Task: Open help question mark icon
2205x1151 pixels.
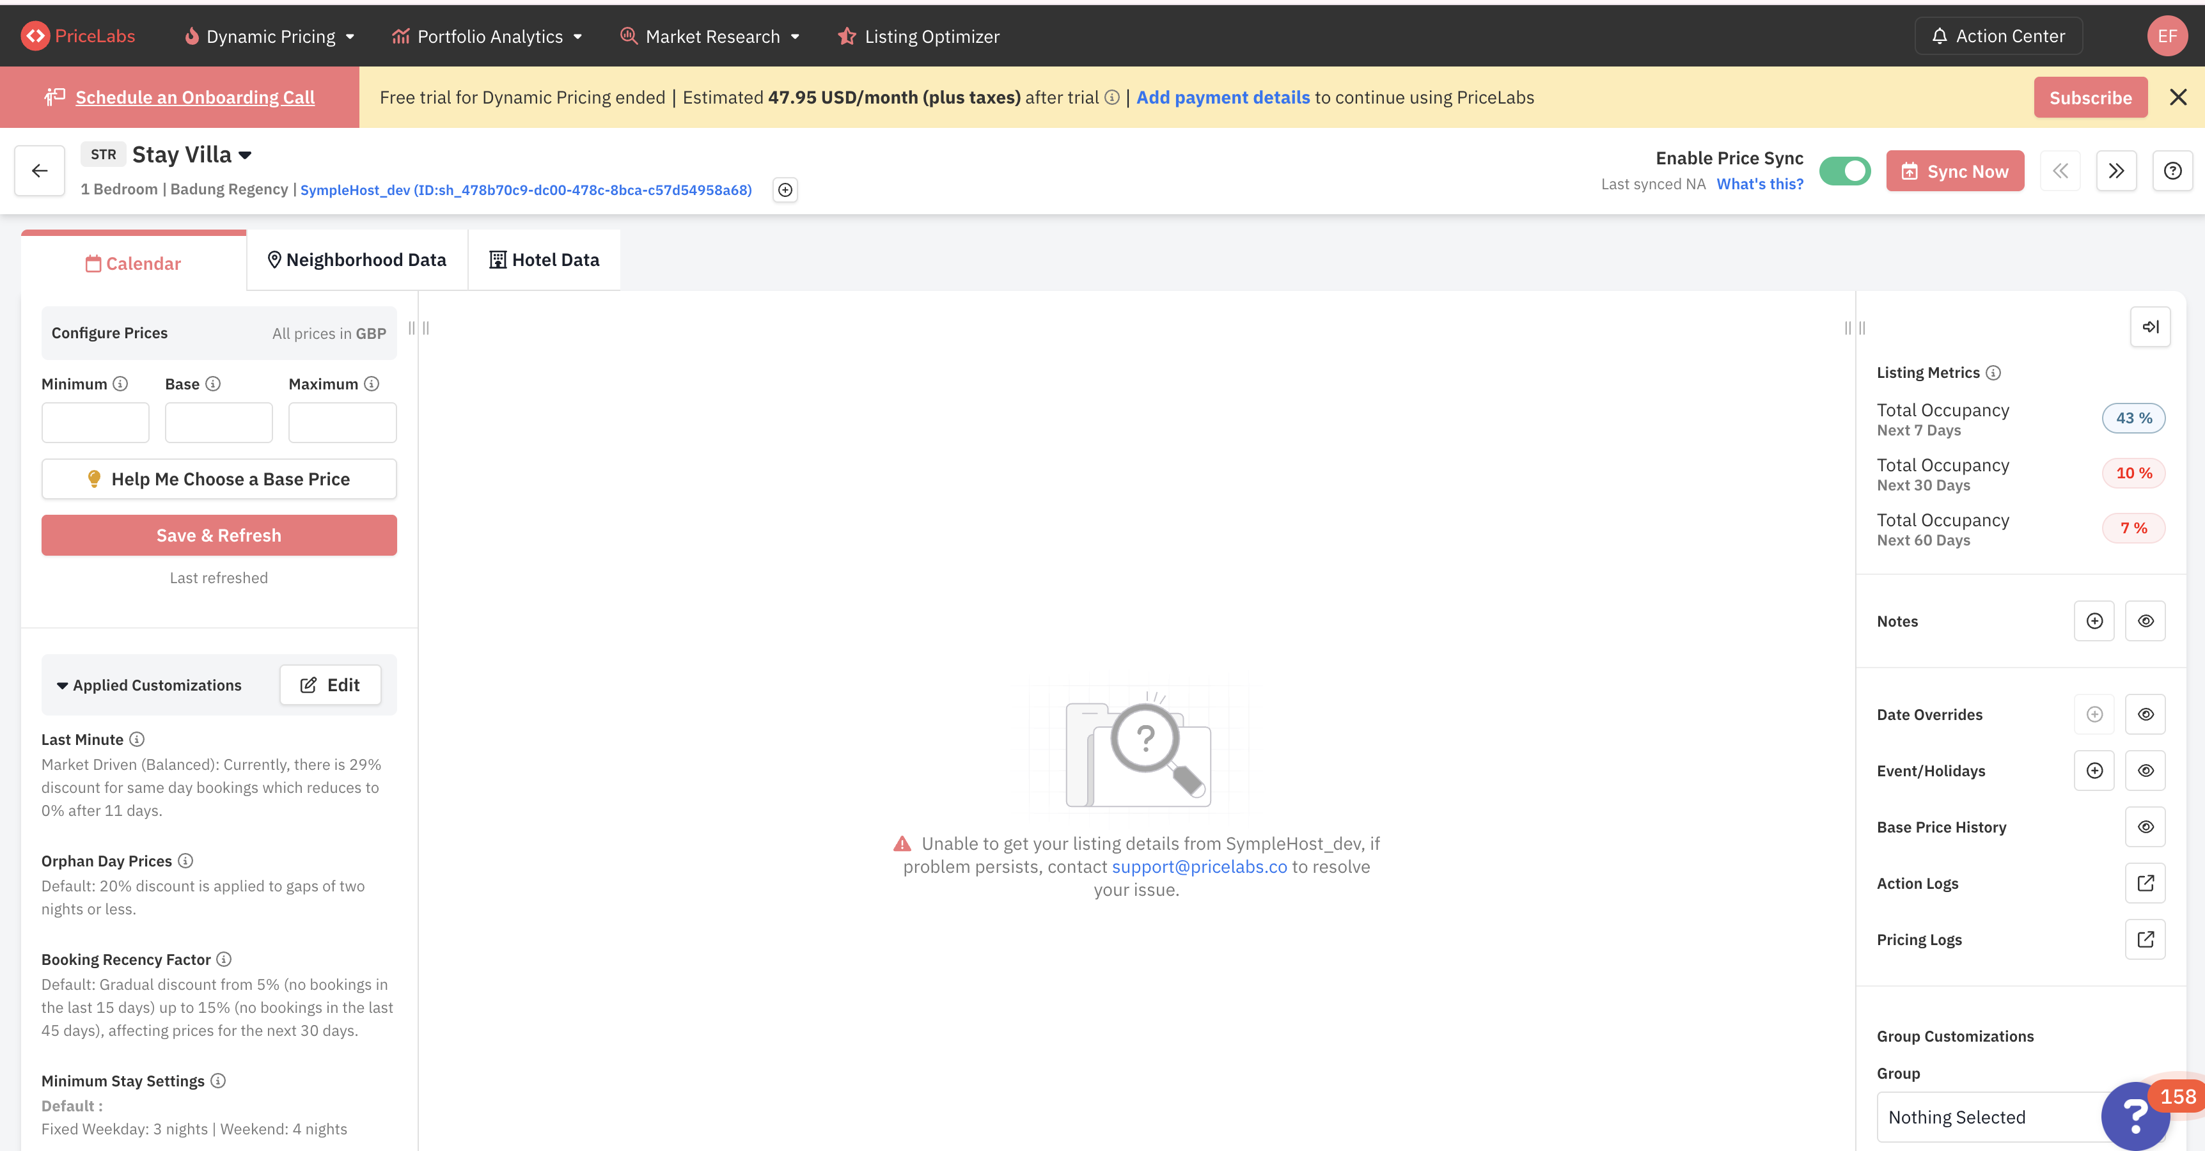Action: click(x=2172, y=171)
